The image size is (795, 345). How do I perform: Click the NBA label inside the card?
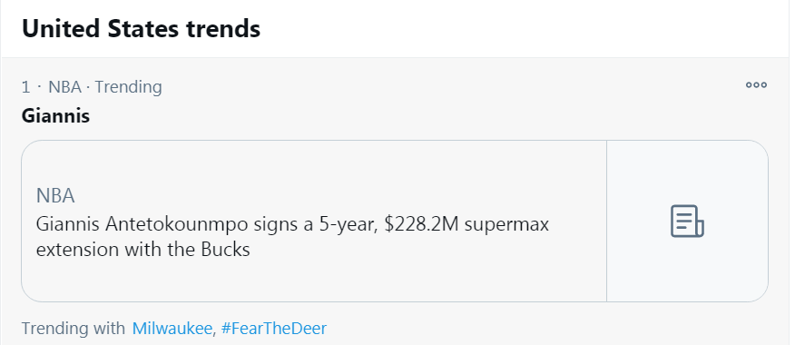[55, 195]
